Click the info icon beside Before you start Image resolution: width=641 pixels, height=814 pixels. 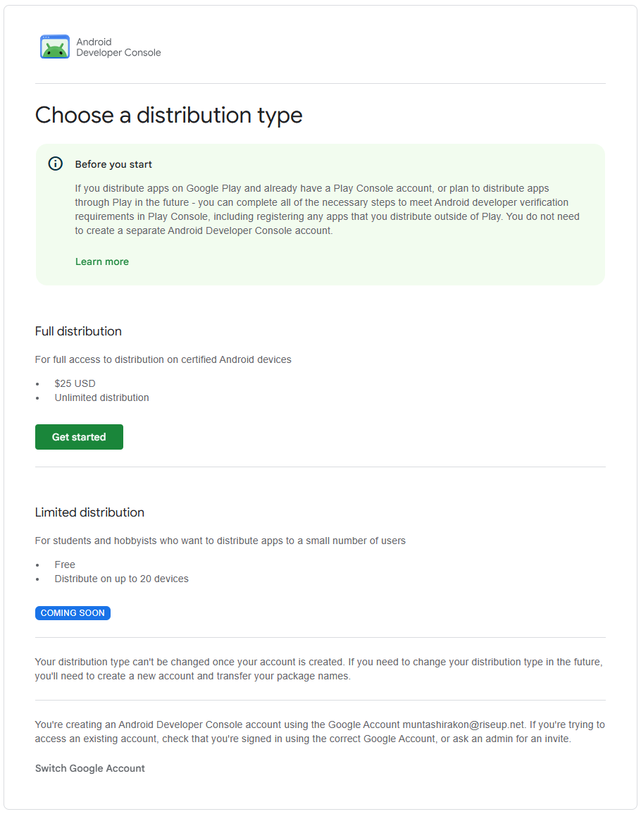point(55,164)
